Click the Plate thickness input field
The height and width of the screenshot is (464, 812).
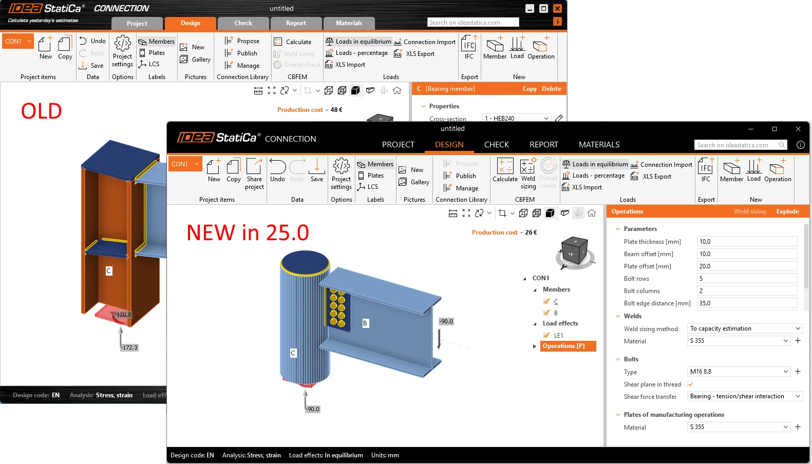click(747, 242)
